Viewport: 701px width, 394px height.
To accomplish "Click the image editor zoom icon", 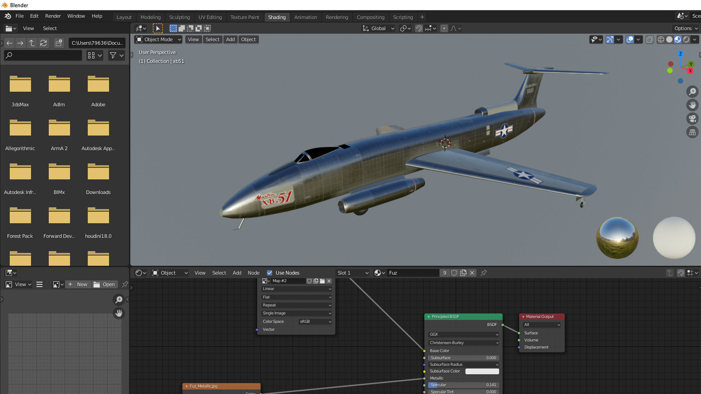I will [119, 300].
